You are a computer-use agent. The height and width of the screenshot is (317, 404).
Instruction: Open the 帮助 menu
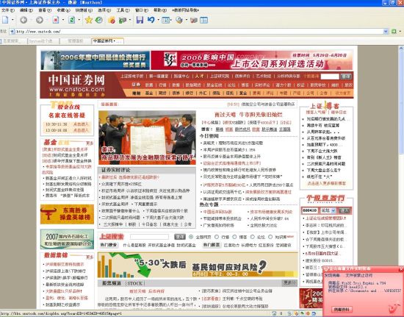pyautogui.click(x=160, y=10)
